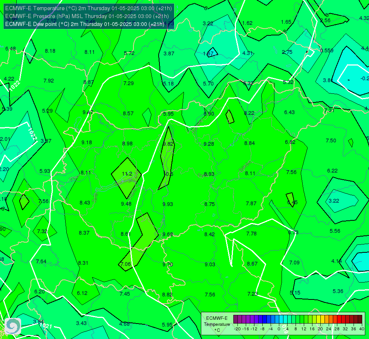Image resolution: width=369 pixels, height=339 pixels.
Task: Click the 1021 isobar pressure label
Action: coord(46,326)
